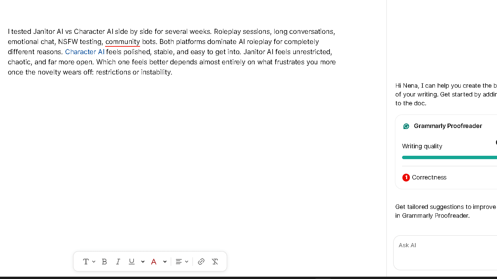Screen dimensions: 497x279
Task: Click the Writing quality label
Action: click(422, 146)
